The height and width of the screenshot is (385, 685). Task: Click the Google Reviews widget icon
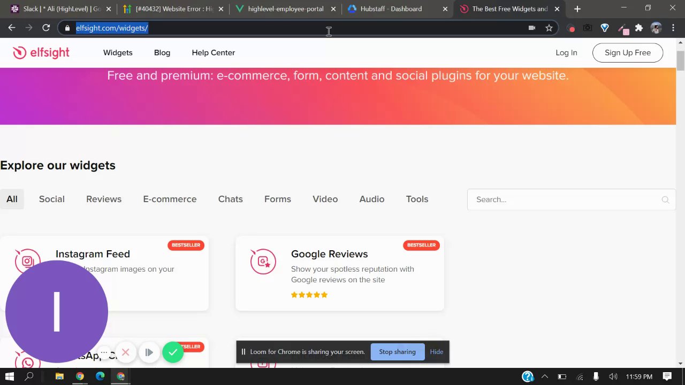263,261
